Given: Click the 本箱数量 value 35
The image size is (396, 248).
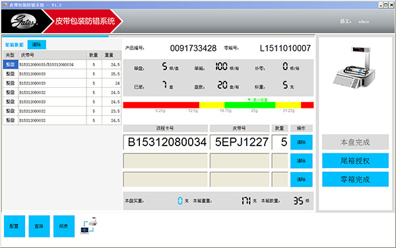Looking at the screenshot, I should tap(298, 201).
